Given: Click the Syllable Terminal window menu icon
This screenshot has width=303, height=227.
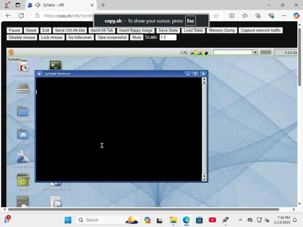Looking at the screenshot, I should 39,74.
